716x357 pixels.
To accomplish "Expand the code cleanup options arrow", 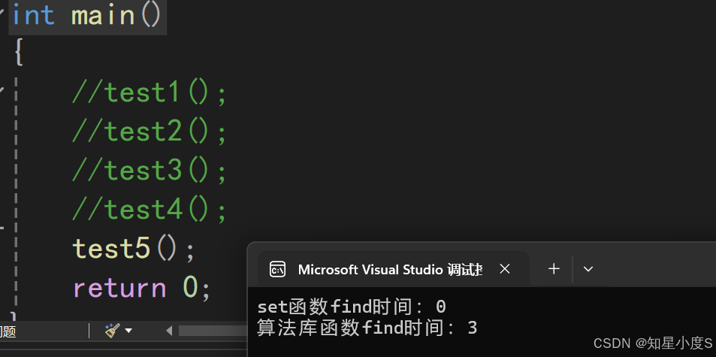I will (x=128, y=331).
